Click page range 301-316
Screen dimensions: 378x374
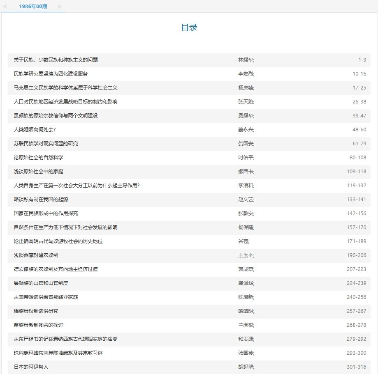[x=357, y=367]
